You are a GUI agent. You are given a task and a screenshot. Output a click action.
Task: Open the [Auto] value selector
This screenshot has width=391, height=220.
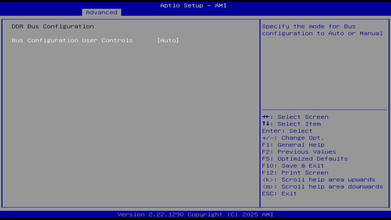click(168, 40)
